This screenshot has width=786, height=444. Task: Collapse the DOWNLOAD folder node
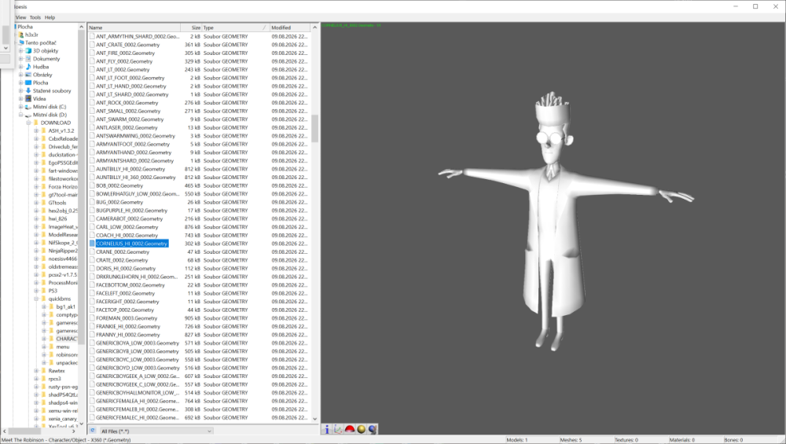pos(28,123)
